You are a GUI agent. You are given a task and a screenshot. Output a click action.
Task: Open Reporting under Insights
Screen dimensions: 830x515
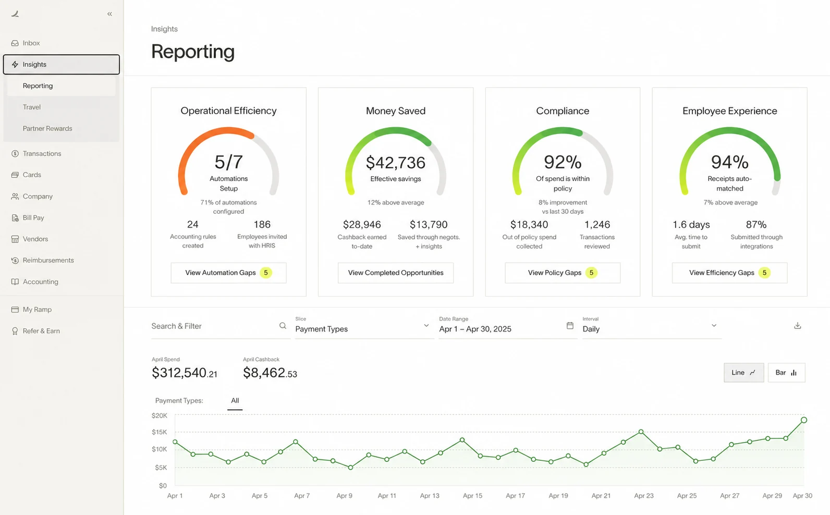[62, 86]
